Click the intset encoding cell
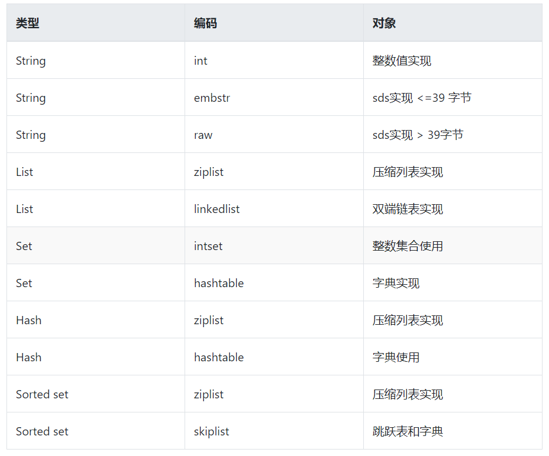 coord(208,246)
